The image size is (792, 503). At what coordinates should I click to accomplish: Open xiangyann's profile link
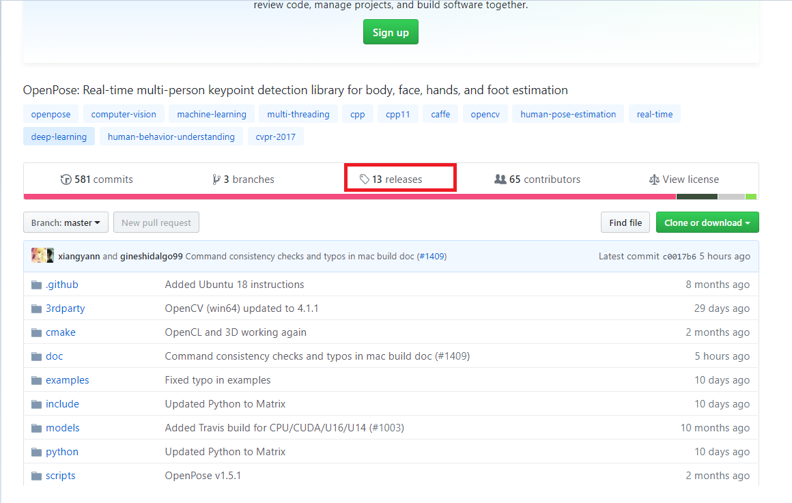point(79,256)
